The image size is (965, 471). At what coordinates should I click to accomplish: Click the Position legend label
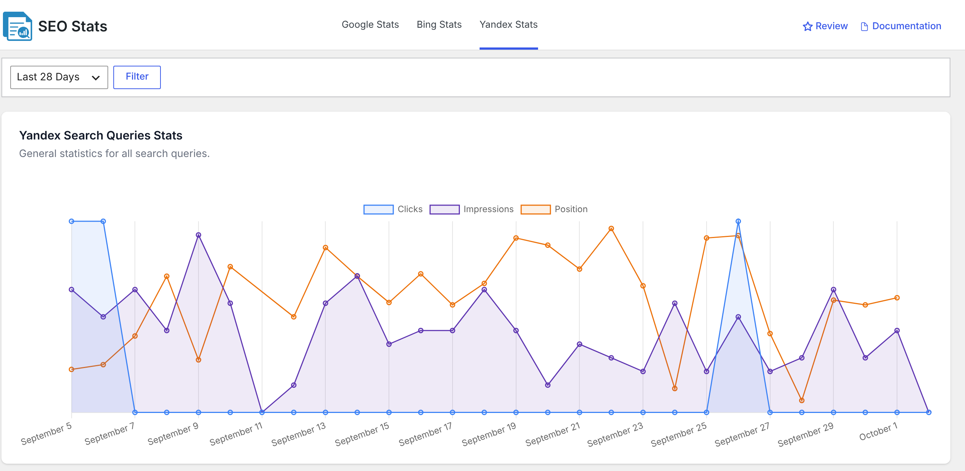571,209
